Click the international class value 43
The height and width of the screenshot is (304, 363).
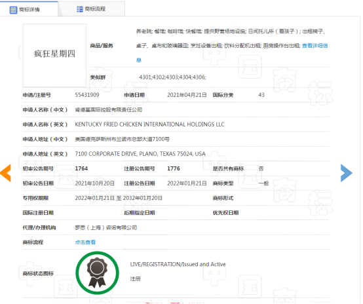(261, 95)
